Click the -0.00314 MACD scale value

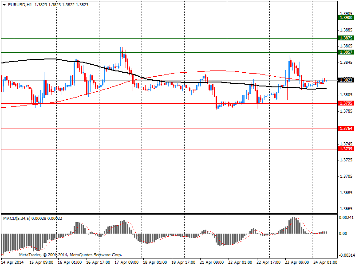(347, 255)
